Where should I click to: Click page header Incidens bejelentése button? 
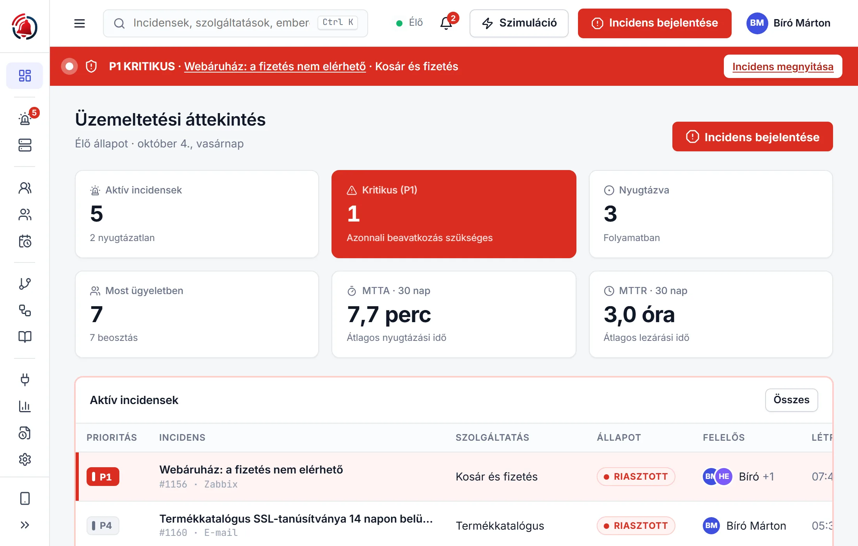pyautogui.click(x=753, y=137)
